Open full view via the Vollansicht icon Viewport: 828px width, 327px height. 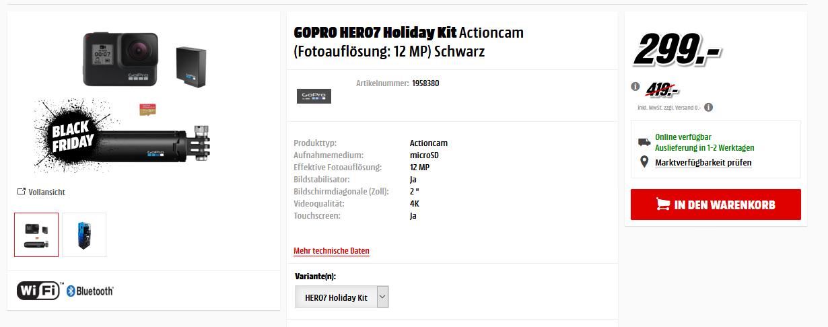(22, 192)
